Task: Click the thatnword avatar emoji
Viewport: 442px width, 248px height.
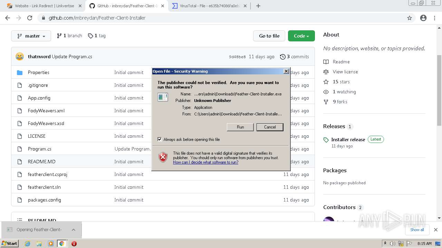Action: [x=20, y=56]
